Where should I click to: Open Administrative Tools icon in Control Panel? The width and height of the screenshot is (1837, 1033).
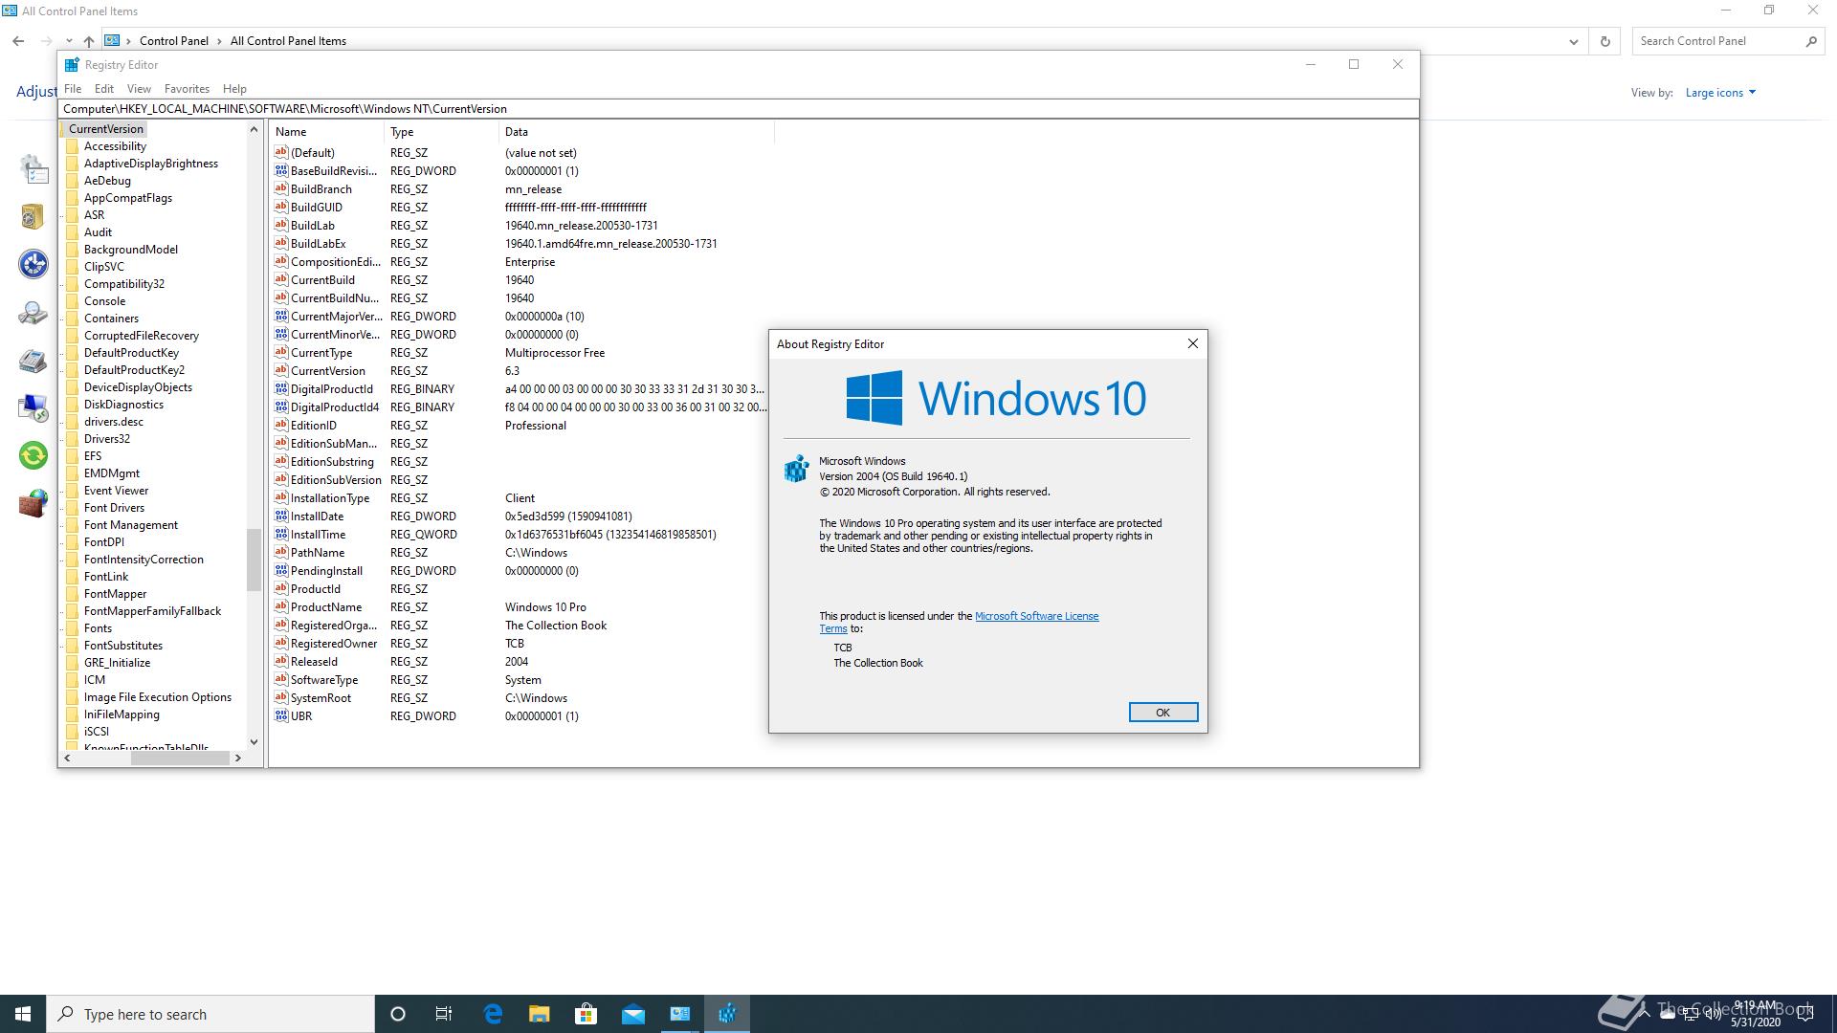point(33,170)
